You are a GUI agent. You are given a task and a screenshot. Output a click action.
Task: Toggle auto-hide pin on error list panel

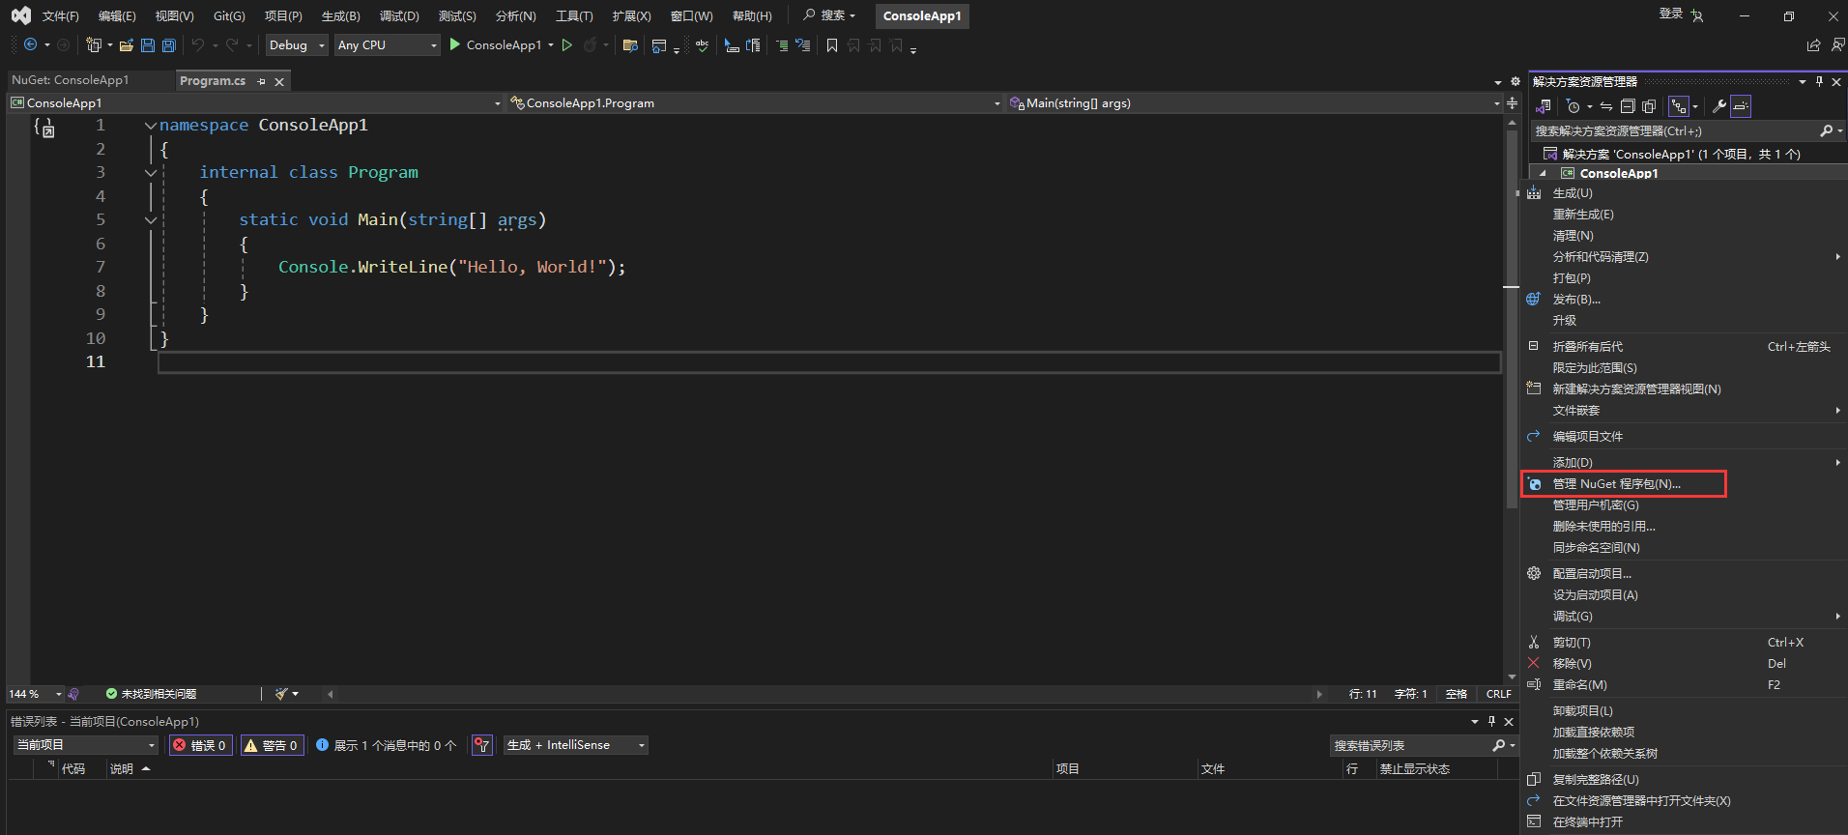click(1491, 721)
